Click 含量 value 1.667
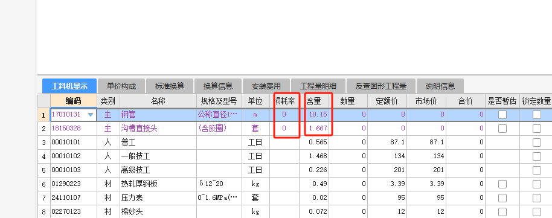Screen dimensions: 552x218 314,129
